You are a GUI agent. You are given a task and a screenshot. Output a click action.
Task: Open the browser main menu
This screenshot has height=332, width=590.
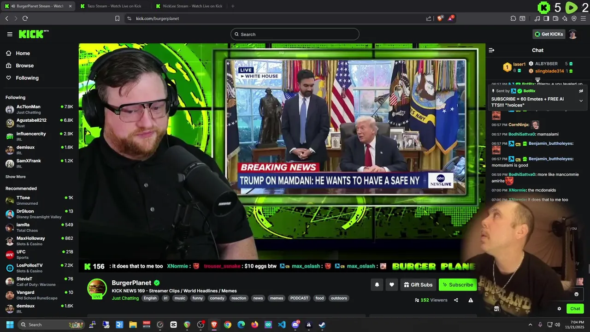click(x=583, y=18)
